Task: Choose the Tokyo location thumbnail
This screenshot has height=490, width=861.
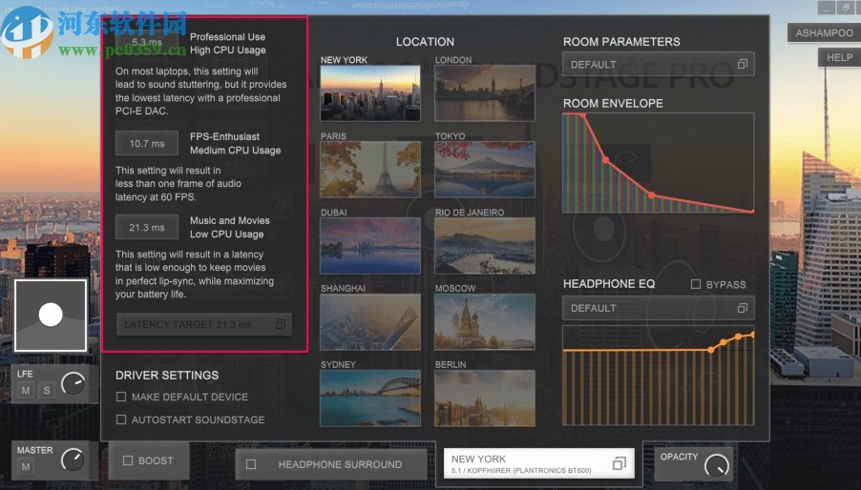Action: tap(484, 170)
